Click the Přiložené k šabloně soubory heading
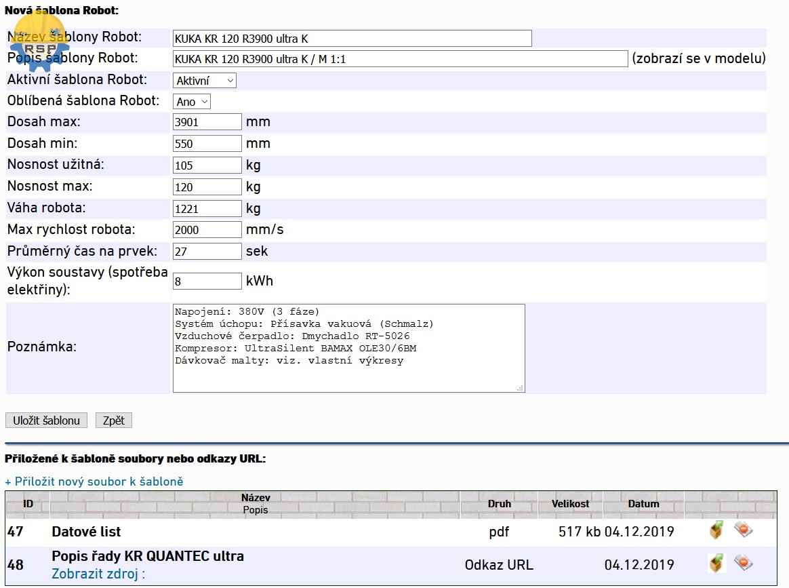 tap(136, 458)
